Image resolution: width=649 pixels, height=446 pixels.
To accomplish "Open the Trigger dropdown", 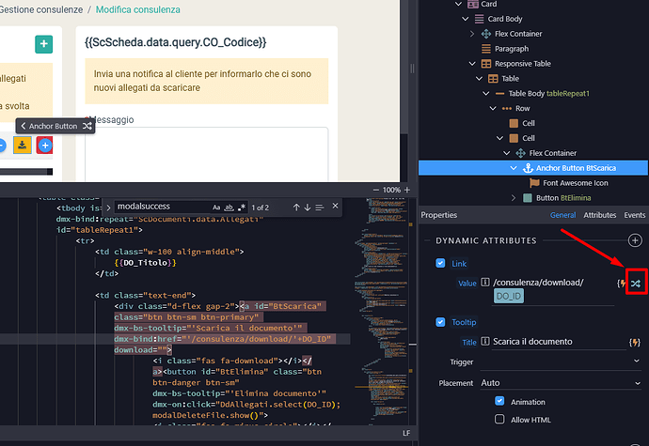I will 561,361.
